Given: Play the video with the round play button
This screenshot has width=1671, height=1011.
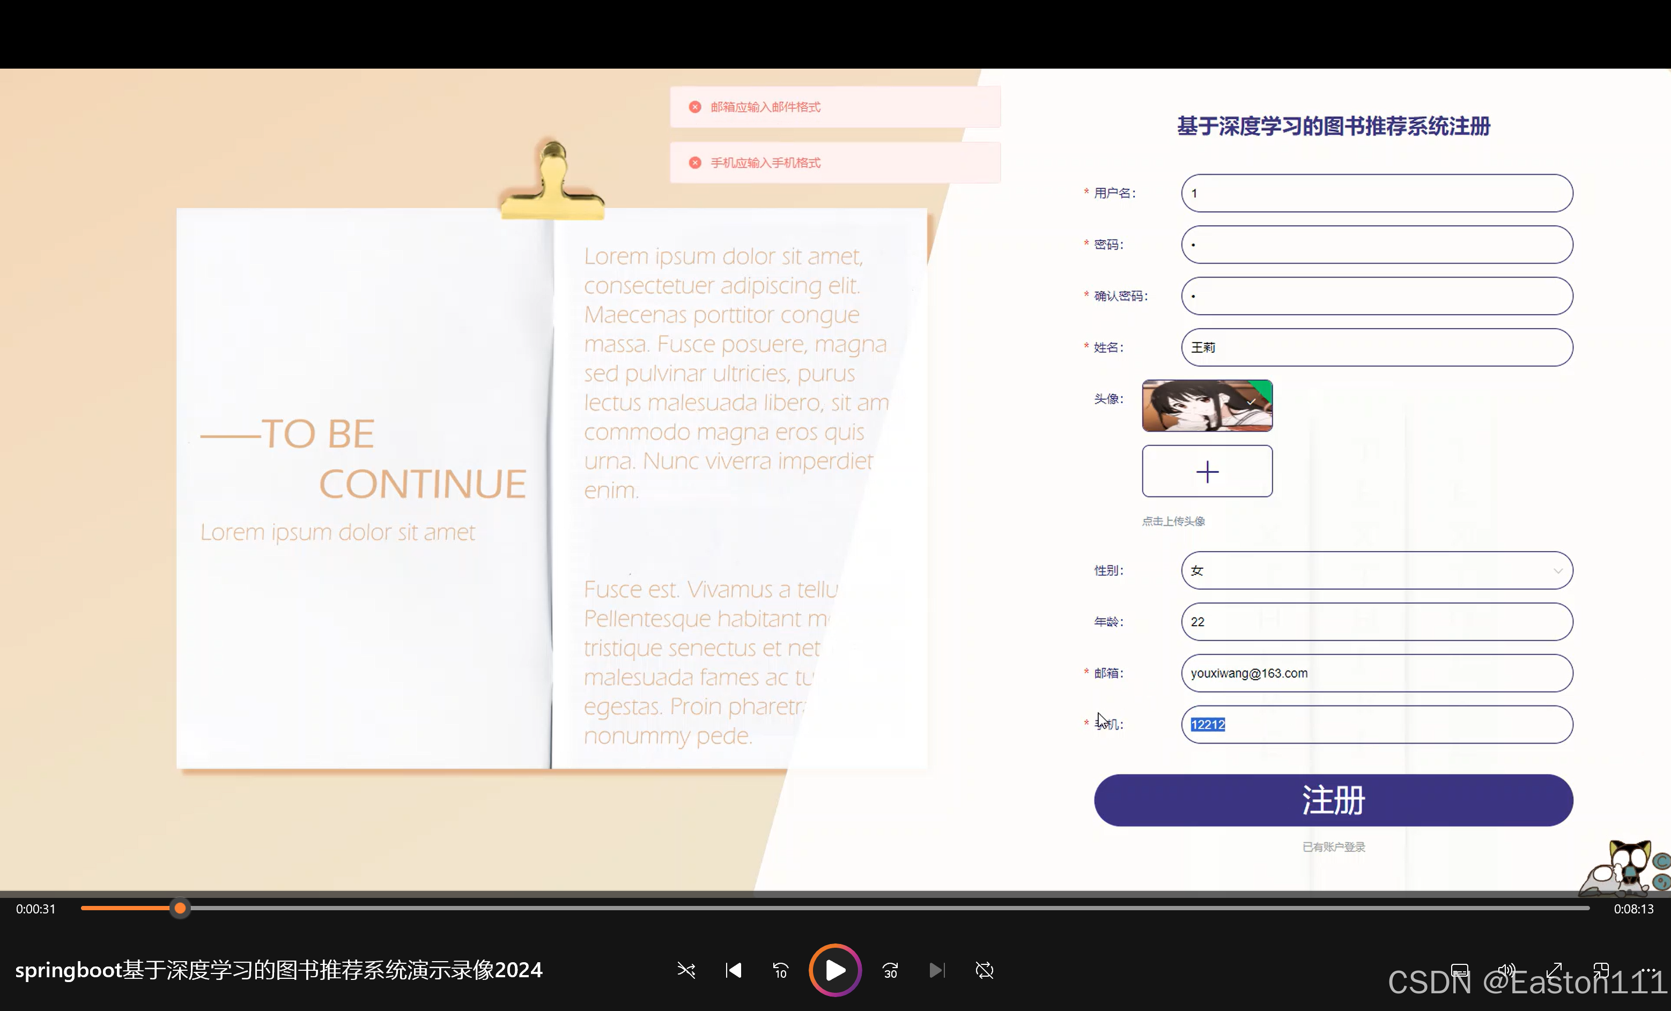Looking at the screenshot, I should tap(835, 970).
